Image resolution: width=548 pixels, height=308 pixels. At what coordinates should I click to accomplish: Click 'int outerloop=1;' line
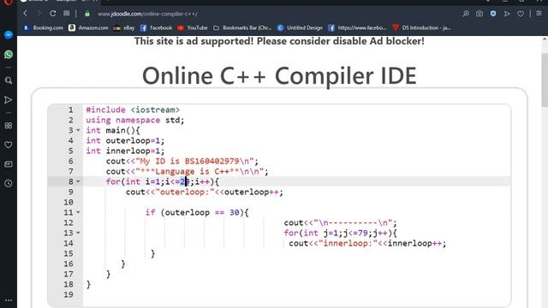coord(125,140)
